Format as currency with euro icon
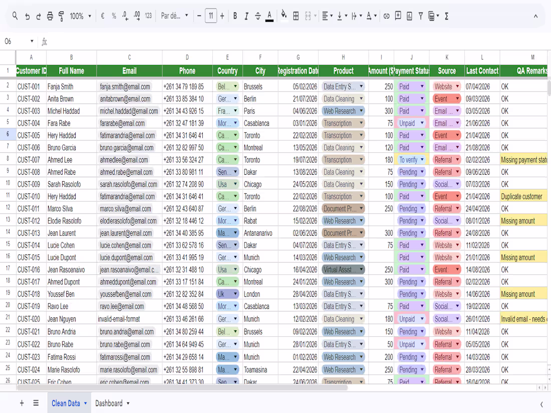The height and width of the screenshot is (413, 551). point(103,16)
